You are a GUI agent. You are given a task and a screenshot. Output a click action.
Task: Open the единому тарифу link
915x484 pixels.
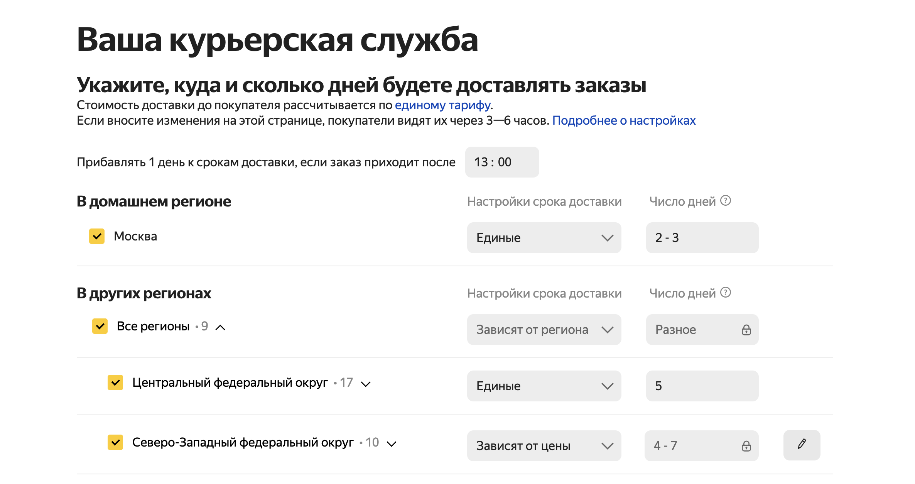pyautogui.click(x=442, y=105)
